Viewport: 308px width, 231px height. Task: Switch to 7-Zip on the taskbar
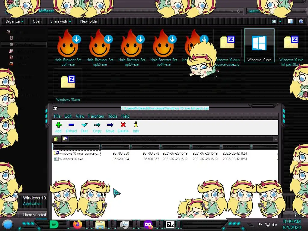tap(170, 224)
